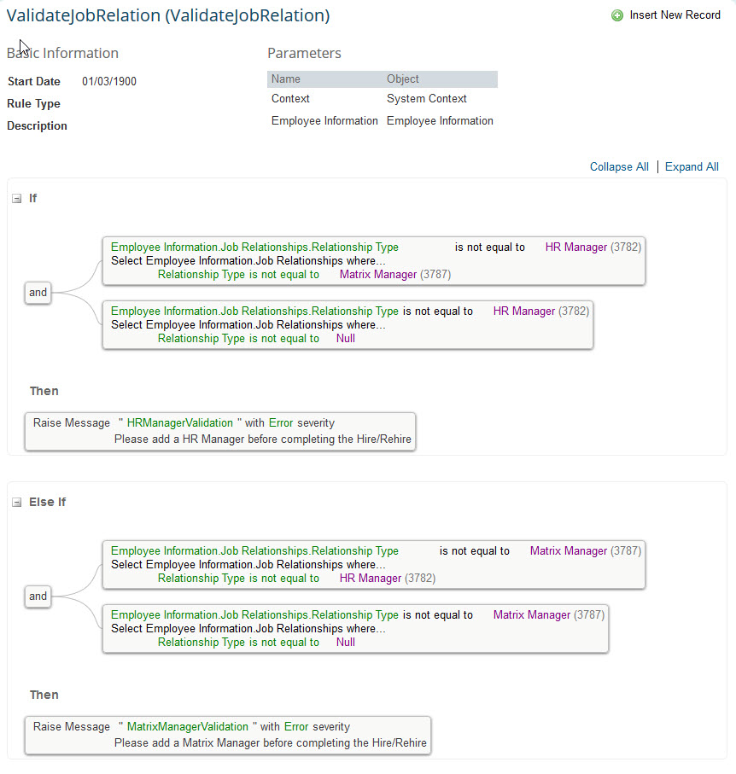Image resolution: width=736 pixels, height=774 pixels.
Task: Click the green Insert New Record plus icon
Action: [617, 15]
